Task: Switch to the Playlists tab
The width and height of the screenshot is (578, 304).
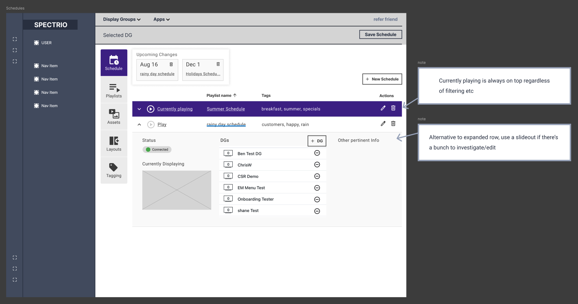Action: point(114,90)
